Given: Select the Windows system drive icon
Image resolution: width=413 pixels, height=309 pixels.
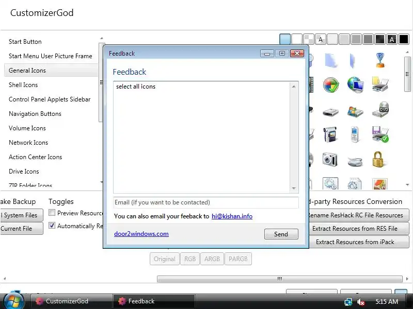Looking at the screenshot, I should pyautogui.click(x=355, y=111).
